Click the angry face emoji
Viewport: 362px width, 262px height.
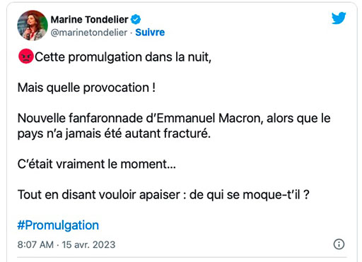point(26,56)
